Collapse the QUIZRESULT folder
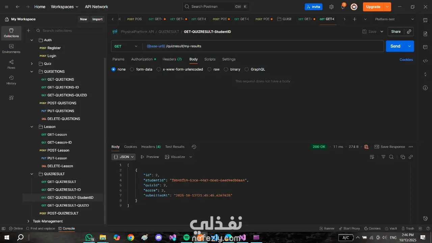 click(x=32, y=174)
